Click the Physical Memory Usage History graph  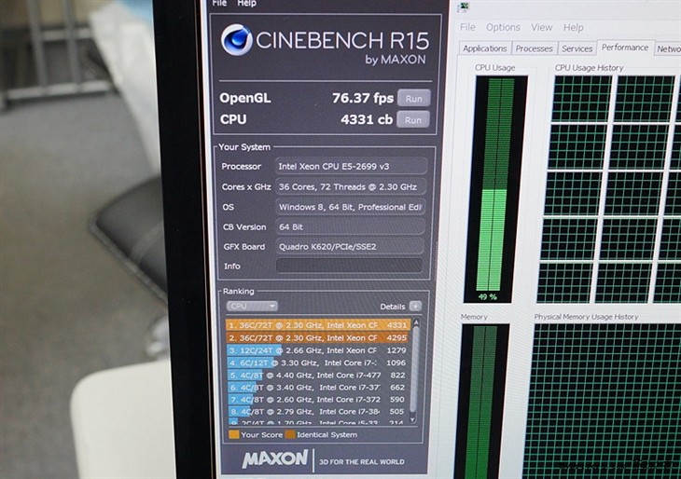604,402
